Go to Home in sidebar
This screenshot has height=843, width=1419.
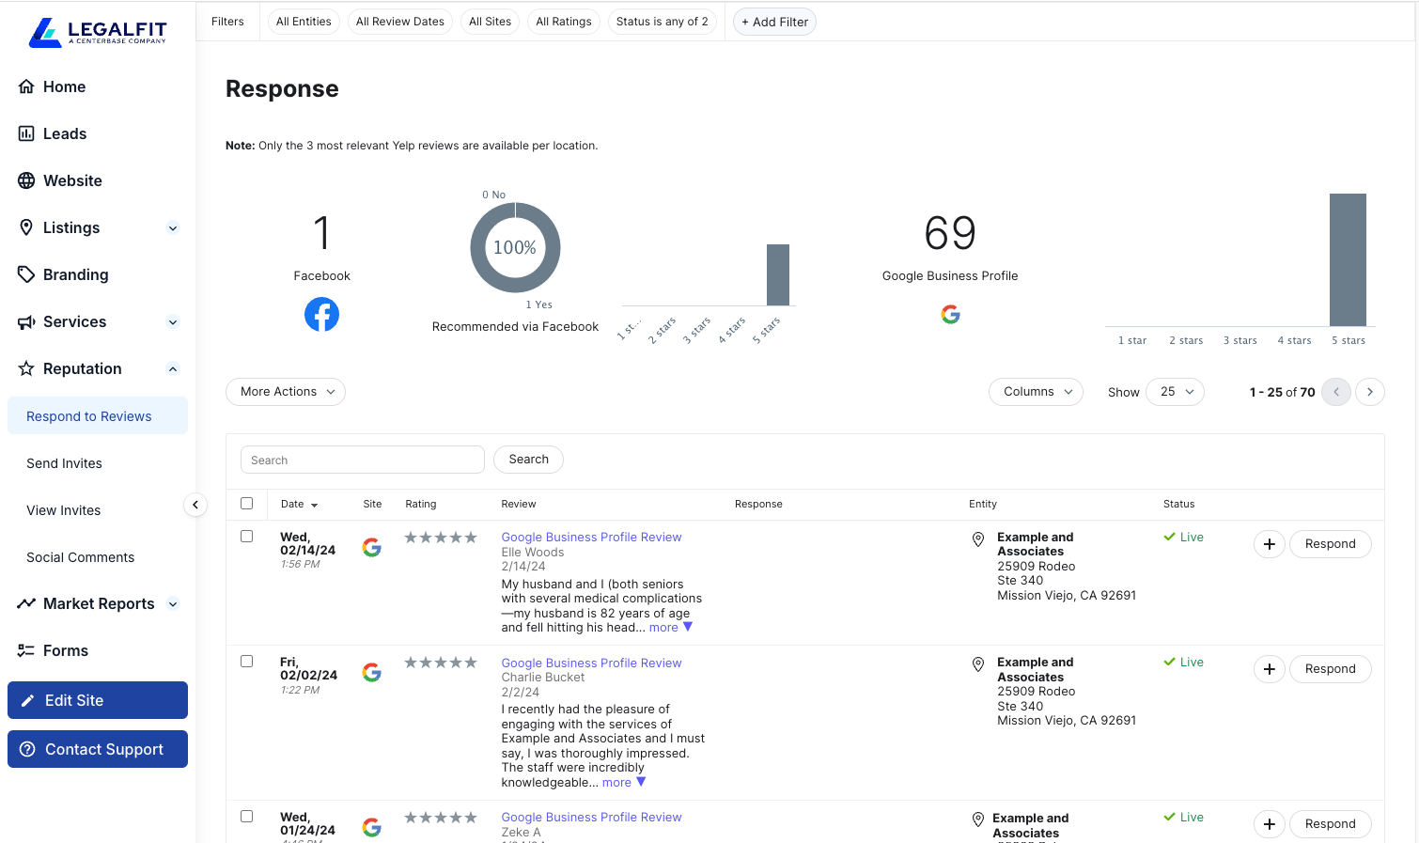(x=64, y=87)
